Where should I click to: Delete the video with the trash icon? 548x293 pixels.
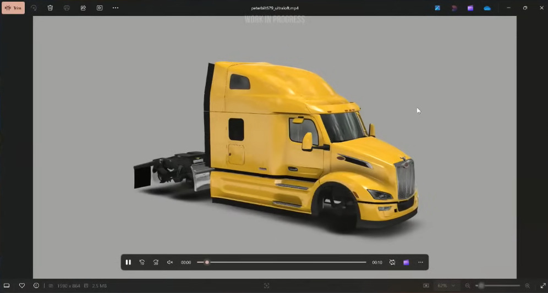(50, 8)
